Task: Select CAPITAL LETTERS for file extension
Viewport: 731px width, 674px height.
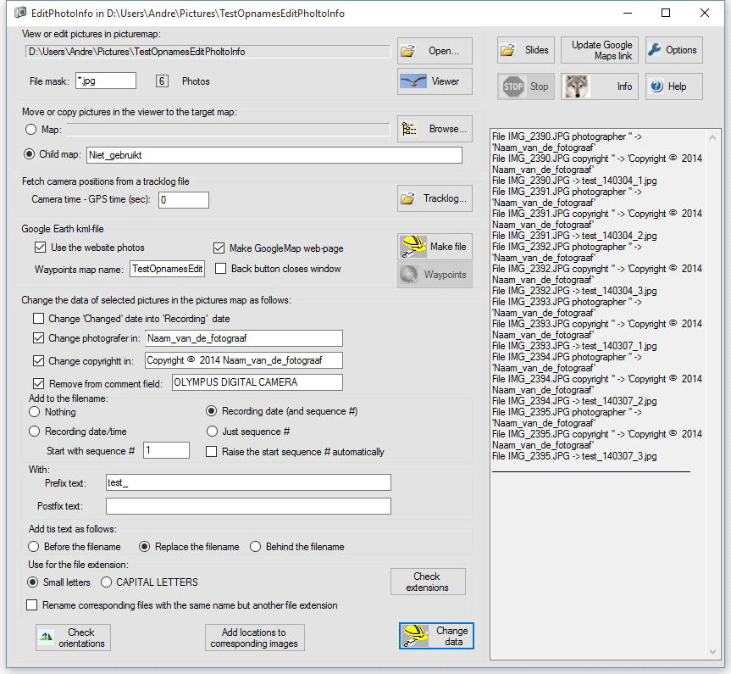Action: [107, 582]
